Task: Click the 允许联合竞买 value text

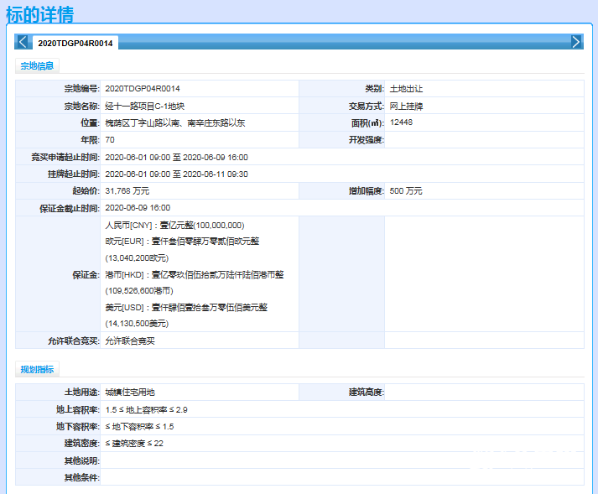Action: [x=130, y=341]
